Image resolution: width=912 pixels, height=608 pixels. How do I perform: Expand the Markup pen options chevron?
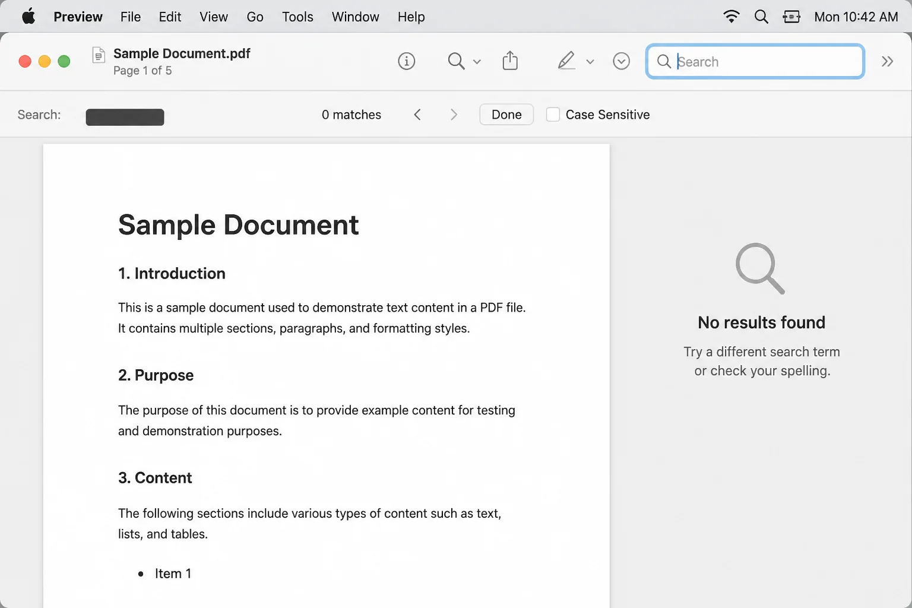(x=590, y=61)
